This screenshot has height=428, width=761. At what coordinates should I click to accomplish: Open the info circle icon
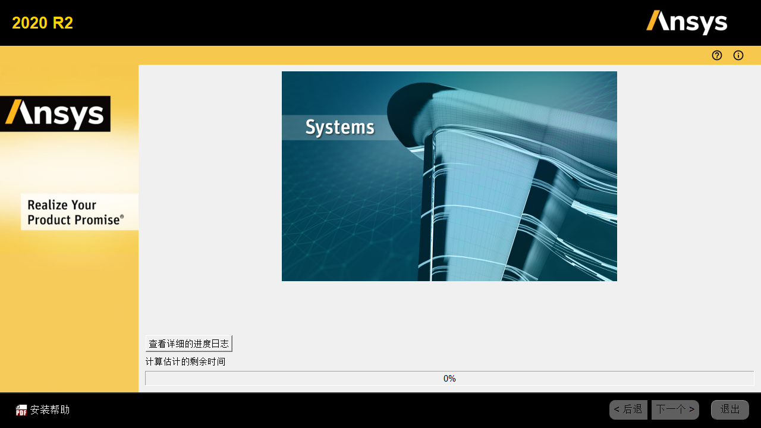click(x=738, y=55)
